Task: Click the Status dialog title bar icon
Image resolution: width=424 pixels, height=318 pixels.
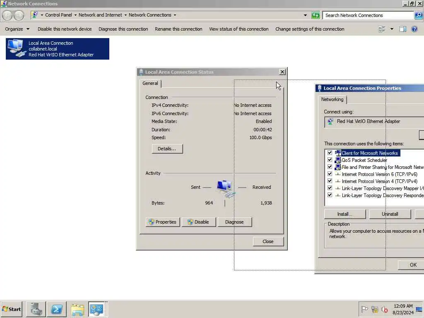Action: coord(141,72)
